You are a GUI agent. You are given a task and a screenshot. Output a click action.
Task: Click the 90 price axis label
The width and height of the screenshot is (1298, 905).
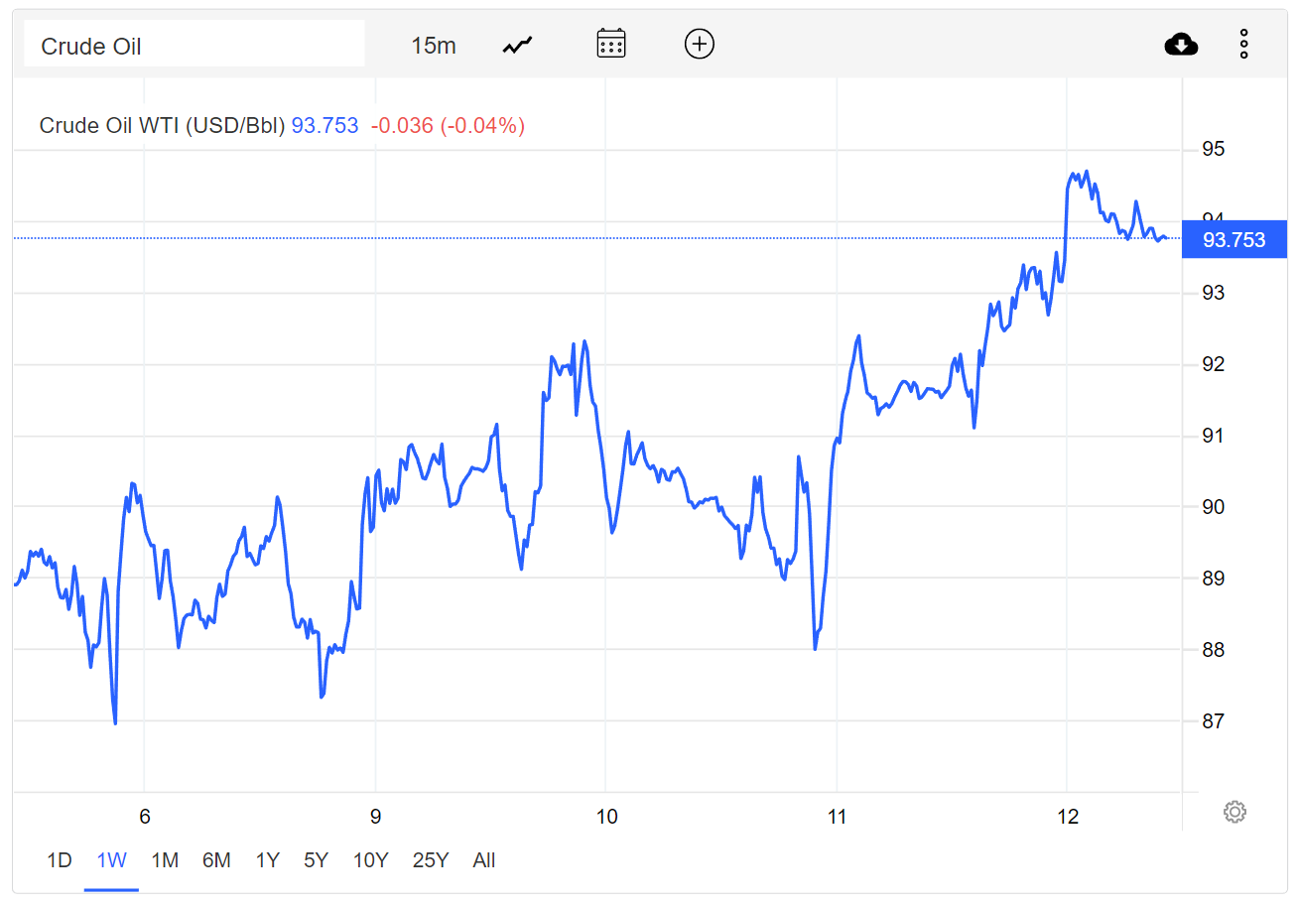pos(1213,507)
